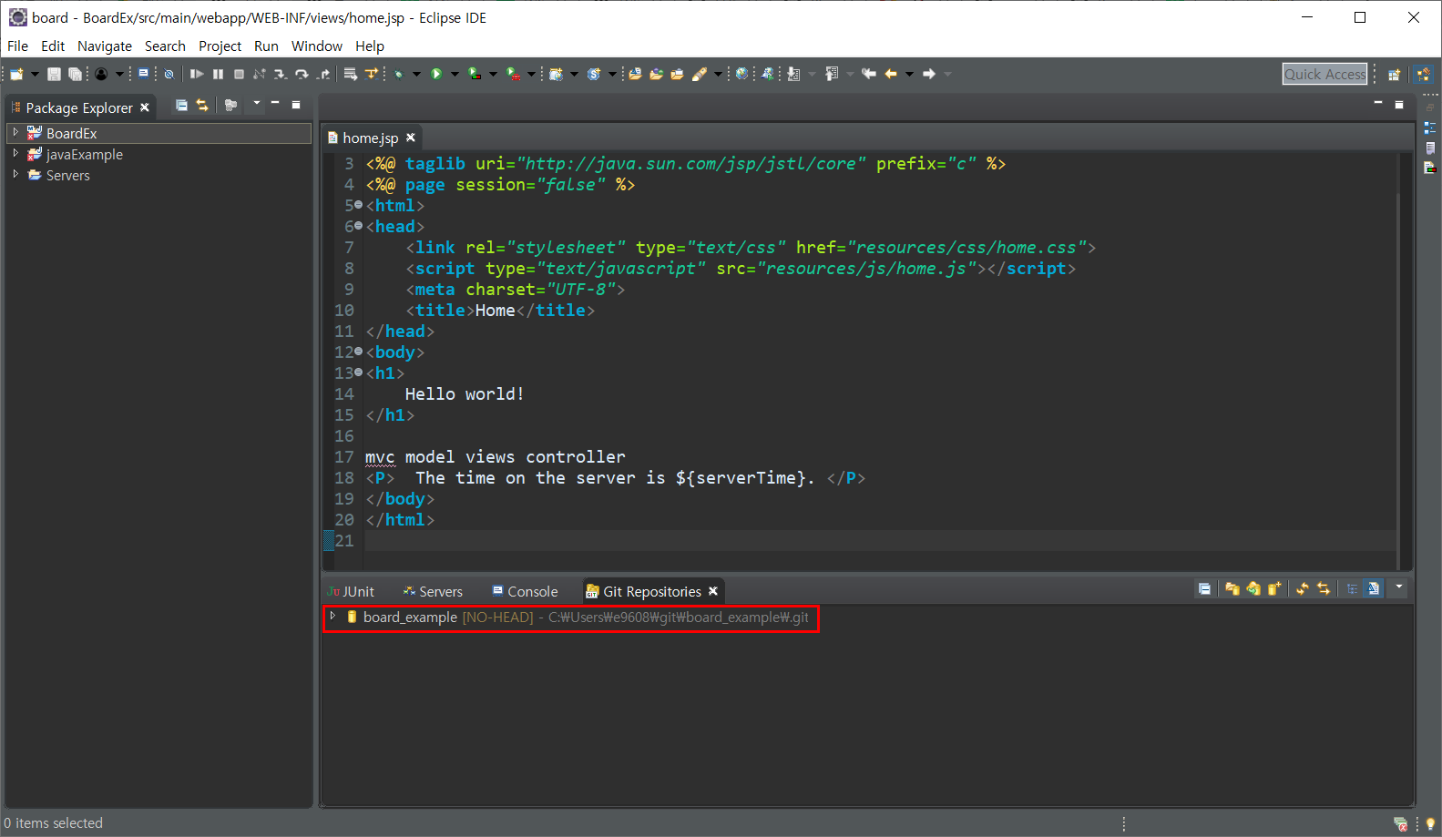This screenshot has width=1442, height=837.
Task: Toggle Display Latest Branch Commit button
Action: coord(1373,589)
